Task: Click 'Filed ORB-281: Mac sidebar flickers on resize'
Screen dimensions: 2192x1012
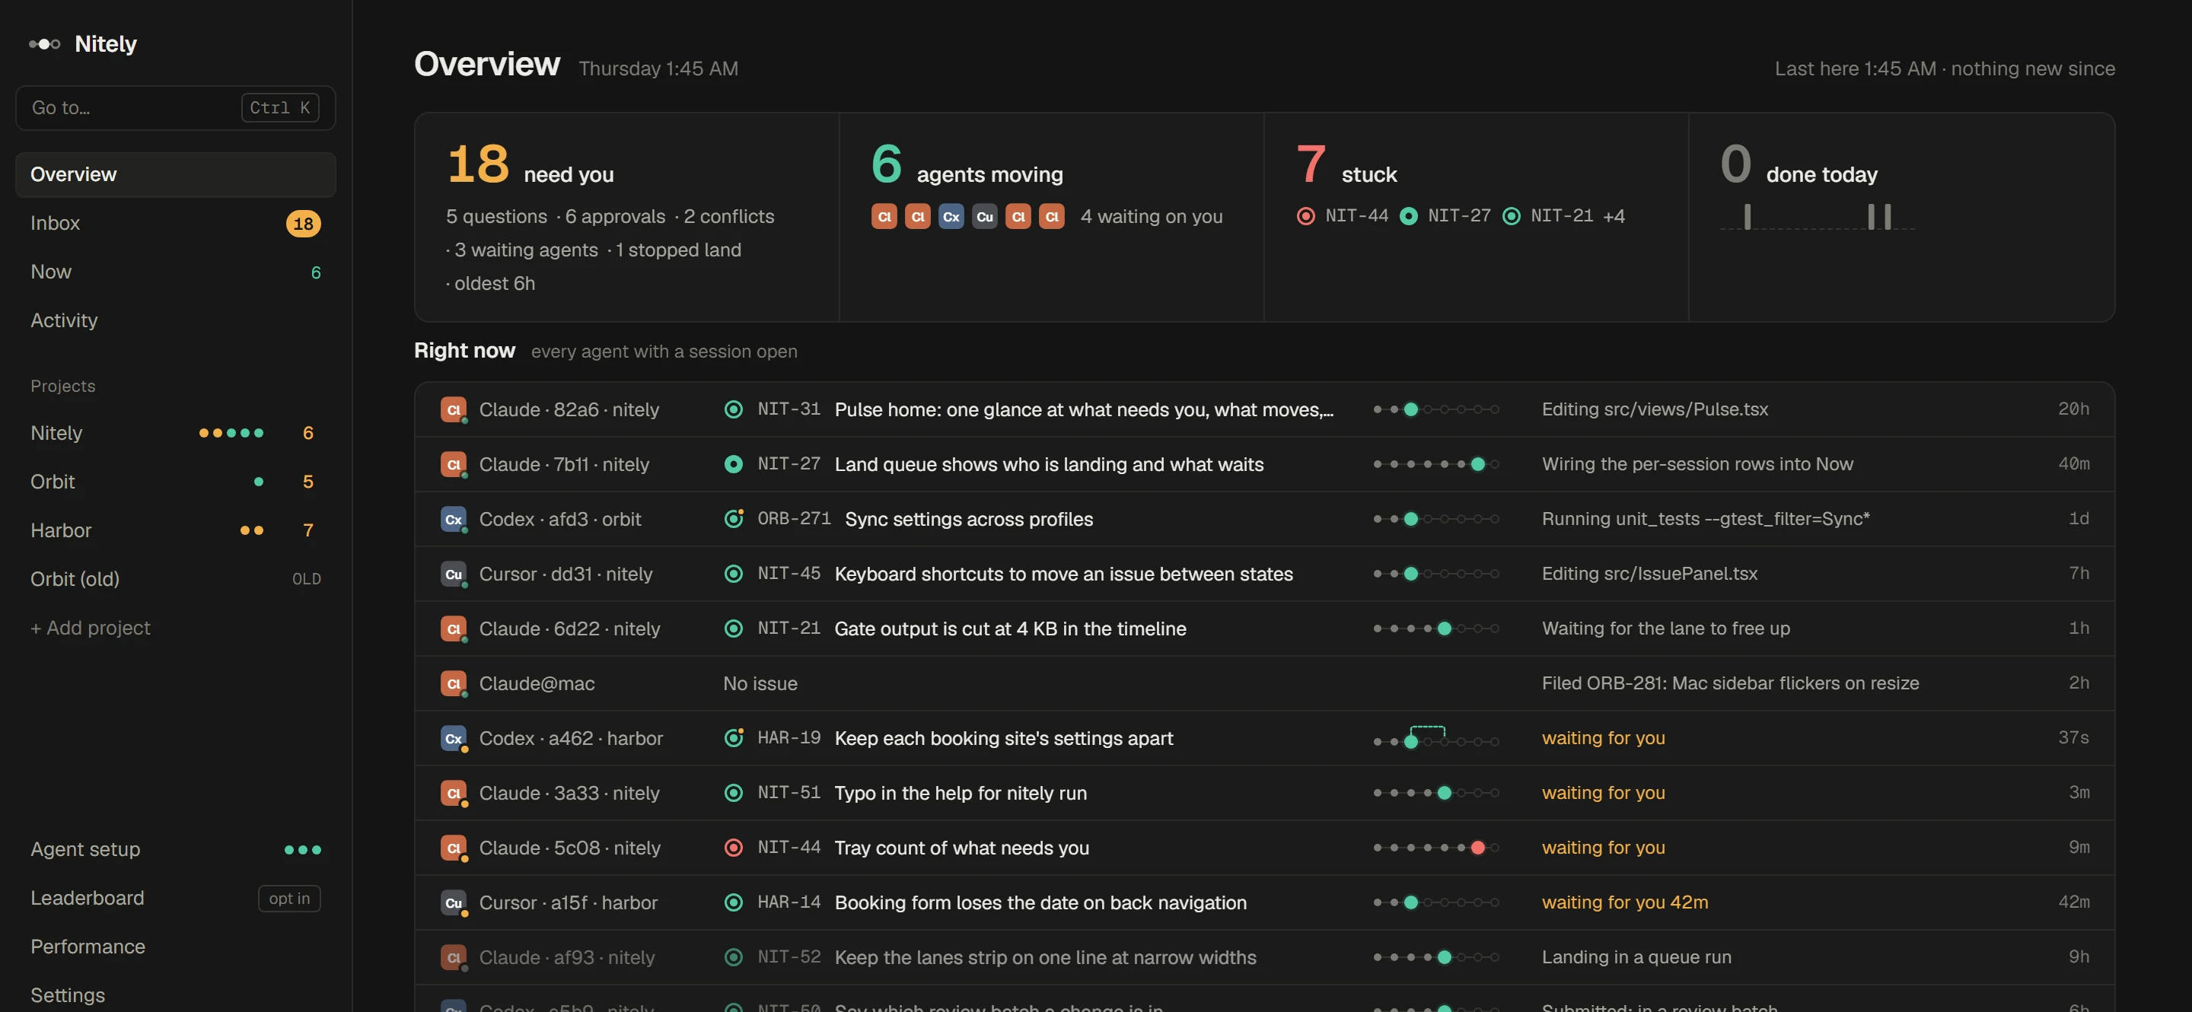Action: coord(1730,683)
